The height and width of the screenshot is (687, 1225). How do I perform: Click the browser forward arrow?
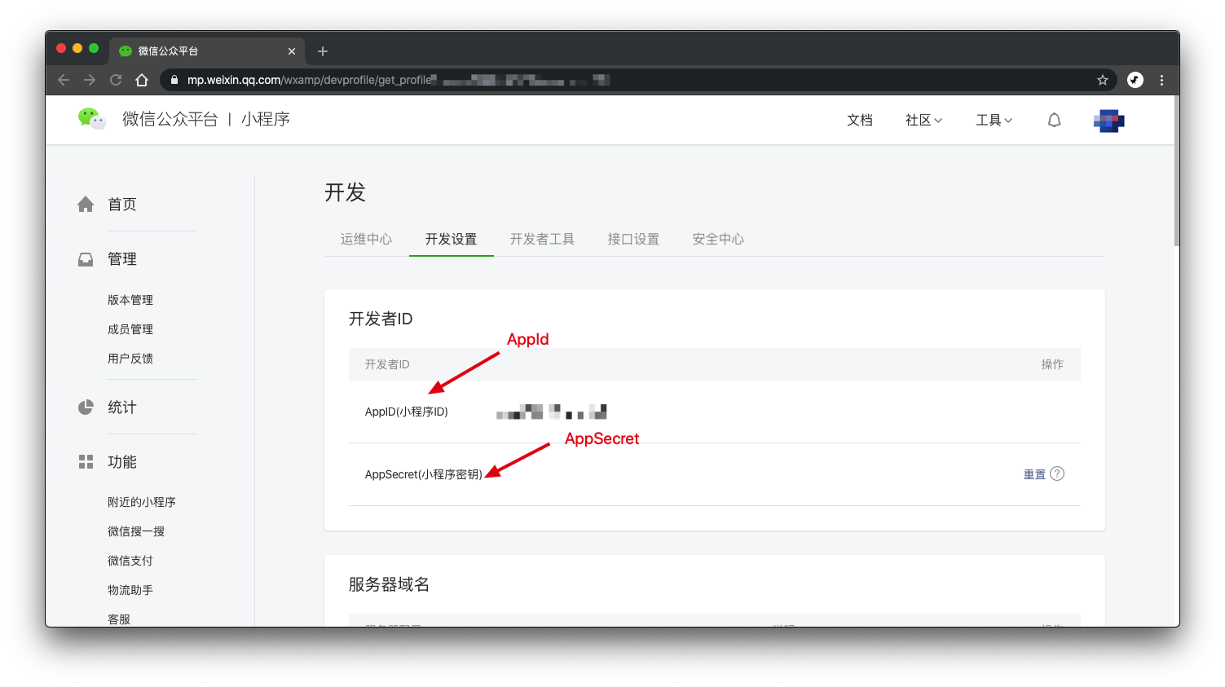tap(90, 80)
